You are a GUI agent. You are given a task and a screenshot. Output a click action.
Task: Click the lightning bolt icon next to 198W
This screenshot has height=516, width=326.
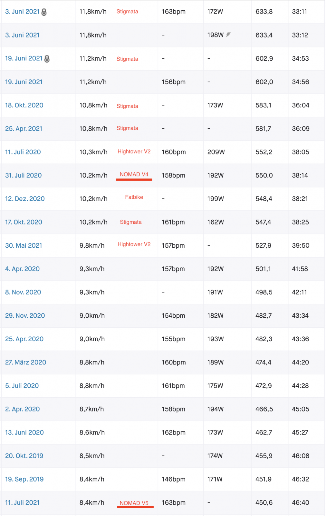(228, 35)
